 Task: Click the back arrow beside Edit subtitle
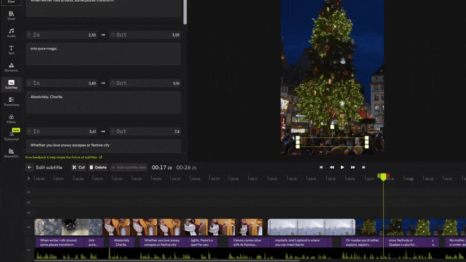coord(30,168)
